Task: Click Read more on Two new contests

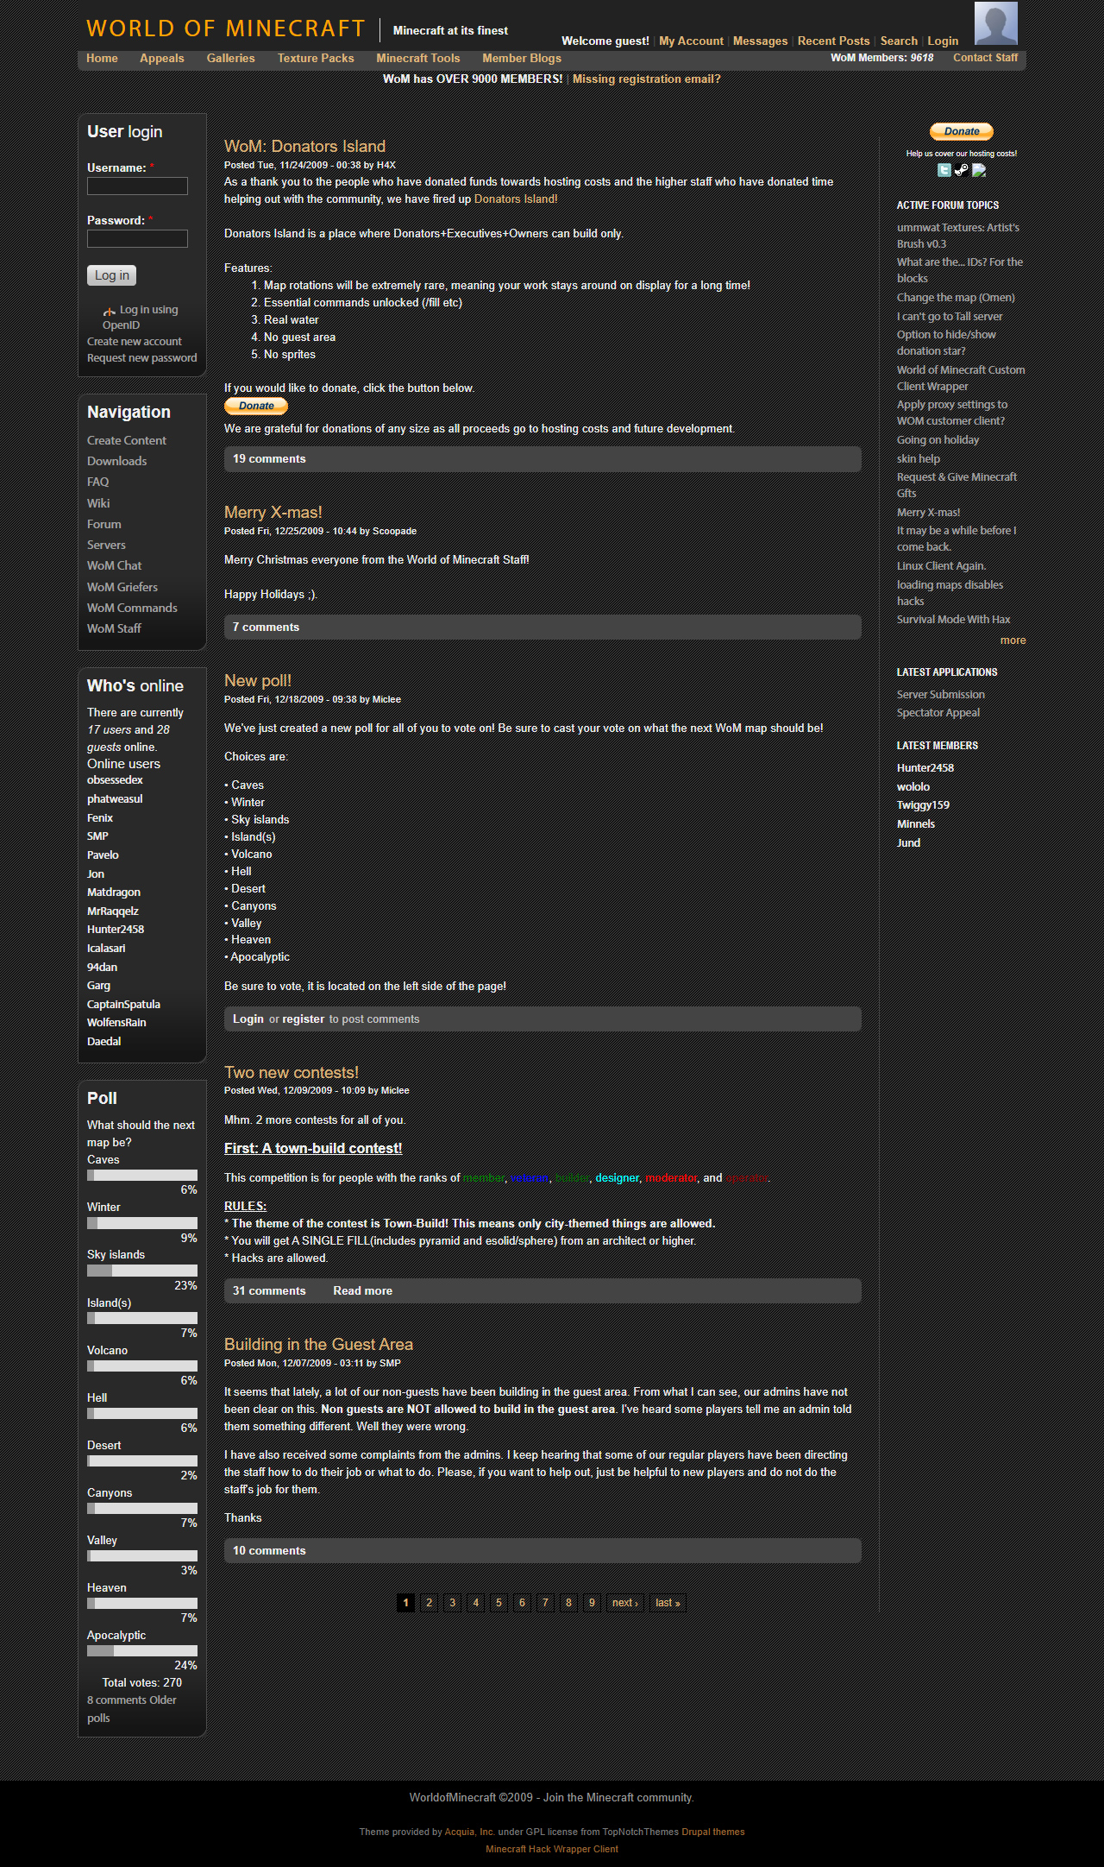Action: click(362, 1291)
